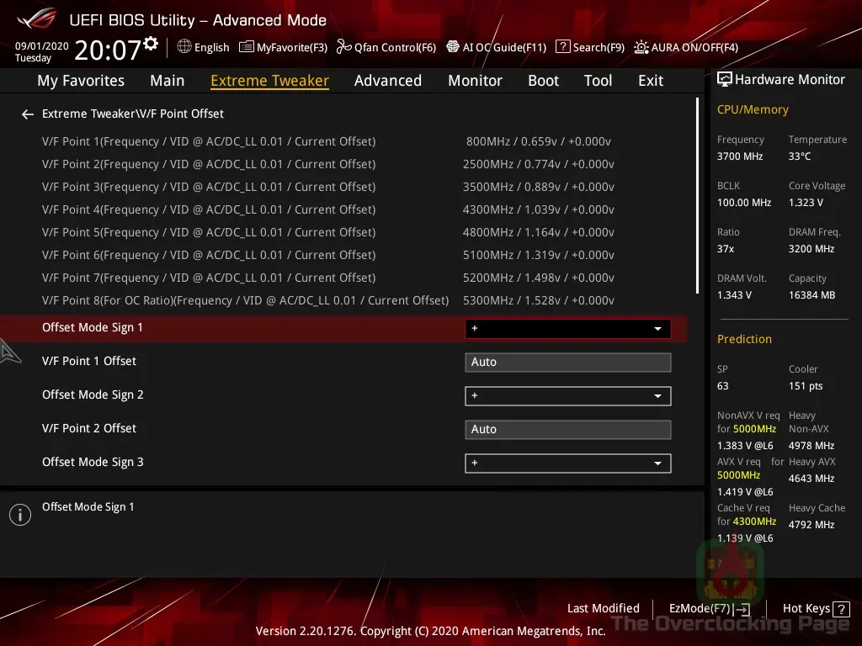Launch the AI OC Guide

(x=496, y=47)
